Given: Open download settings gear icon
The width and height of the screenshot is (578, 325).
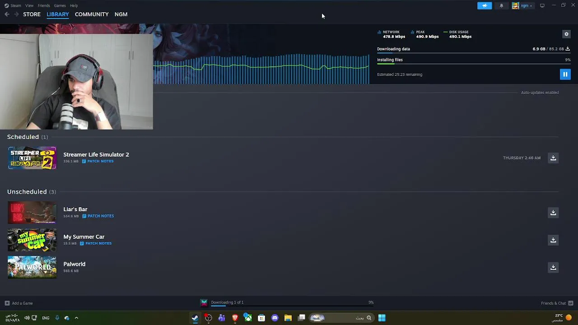Looking at the screenshot, I should click(566, 34).
